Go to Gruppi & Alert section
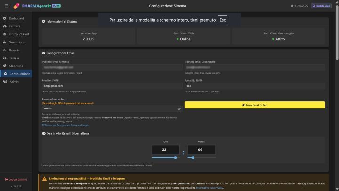339x191 pixels. (x=16, y=34)
